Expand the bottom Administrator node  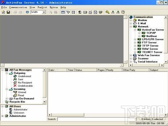coord(2,116)
